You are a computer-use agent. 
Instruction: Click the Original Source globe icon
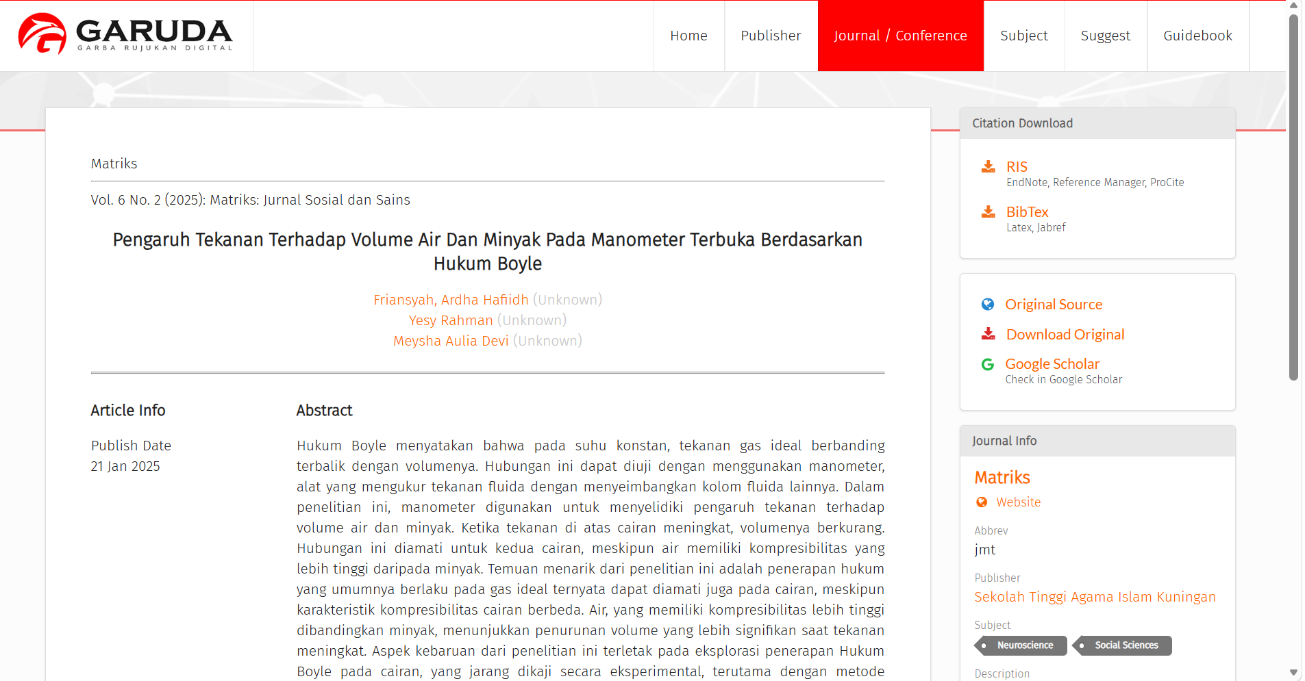987,304
